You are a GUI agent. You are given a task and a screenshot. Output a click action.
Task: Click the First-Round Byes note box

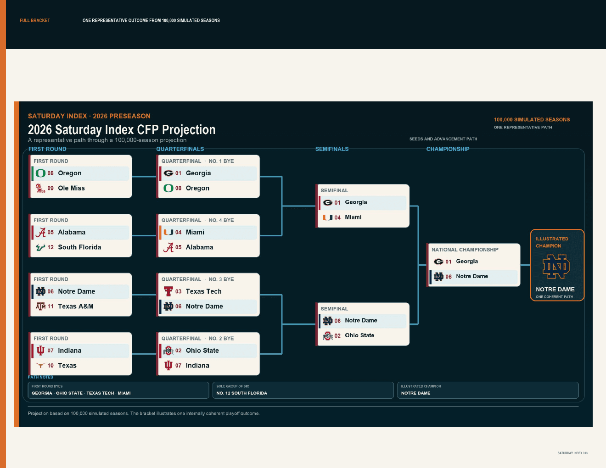[x=118, y=390]
